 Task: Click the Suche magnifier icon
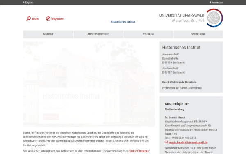pos(29,19)
